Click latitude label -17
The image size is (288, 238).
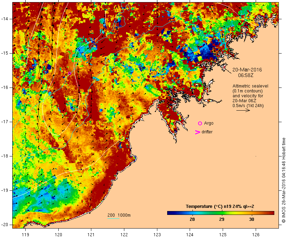[5, 122]
